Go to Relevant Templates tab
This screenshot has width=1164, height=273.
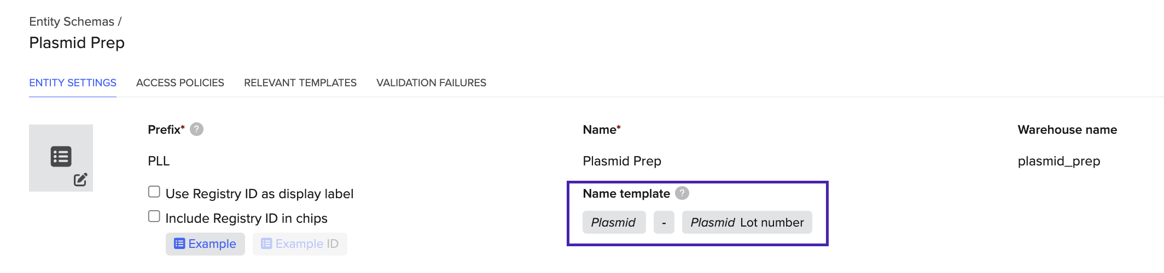click(300, 83)
